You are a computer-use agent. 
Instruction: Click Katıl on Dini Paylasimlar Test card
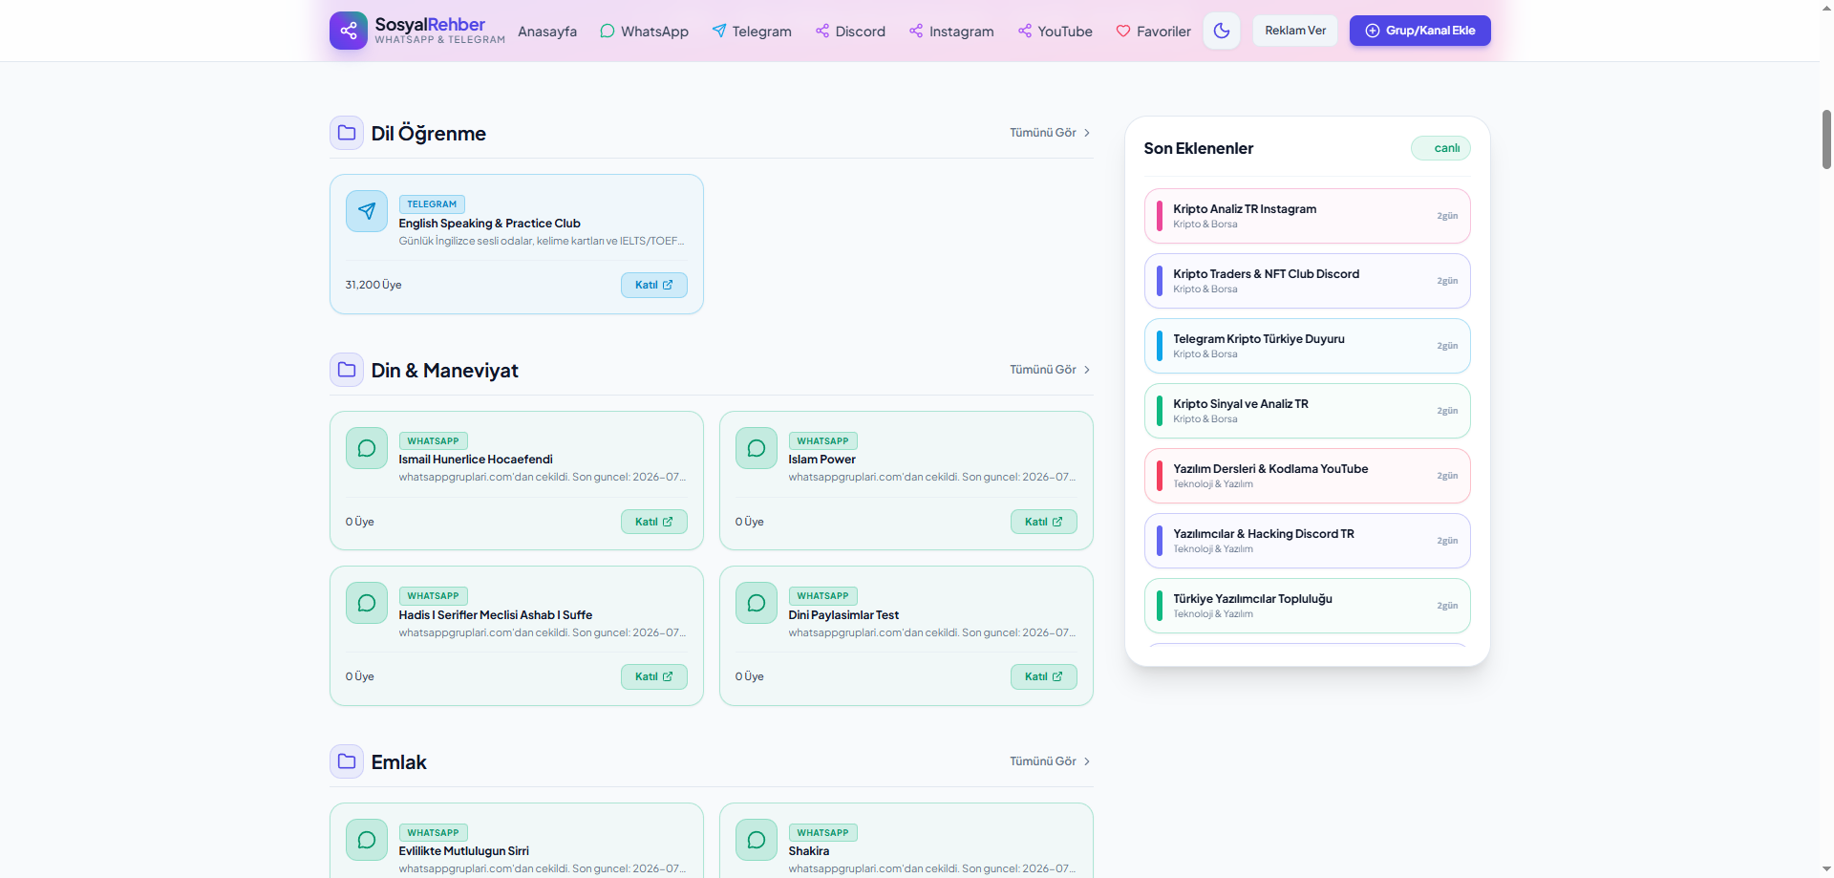point(1044,676)
